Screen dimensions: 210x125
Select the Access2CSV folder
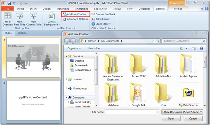point(138,66)
